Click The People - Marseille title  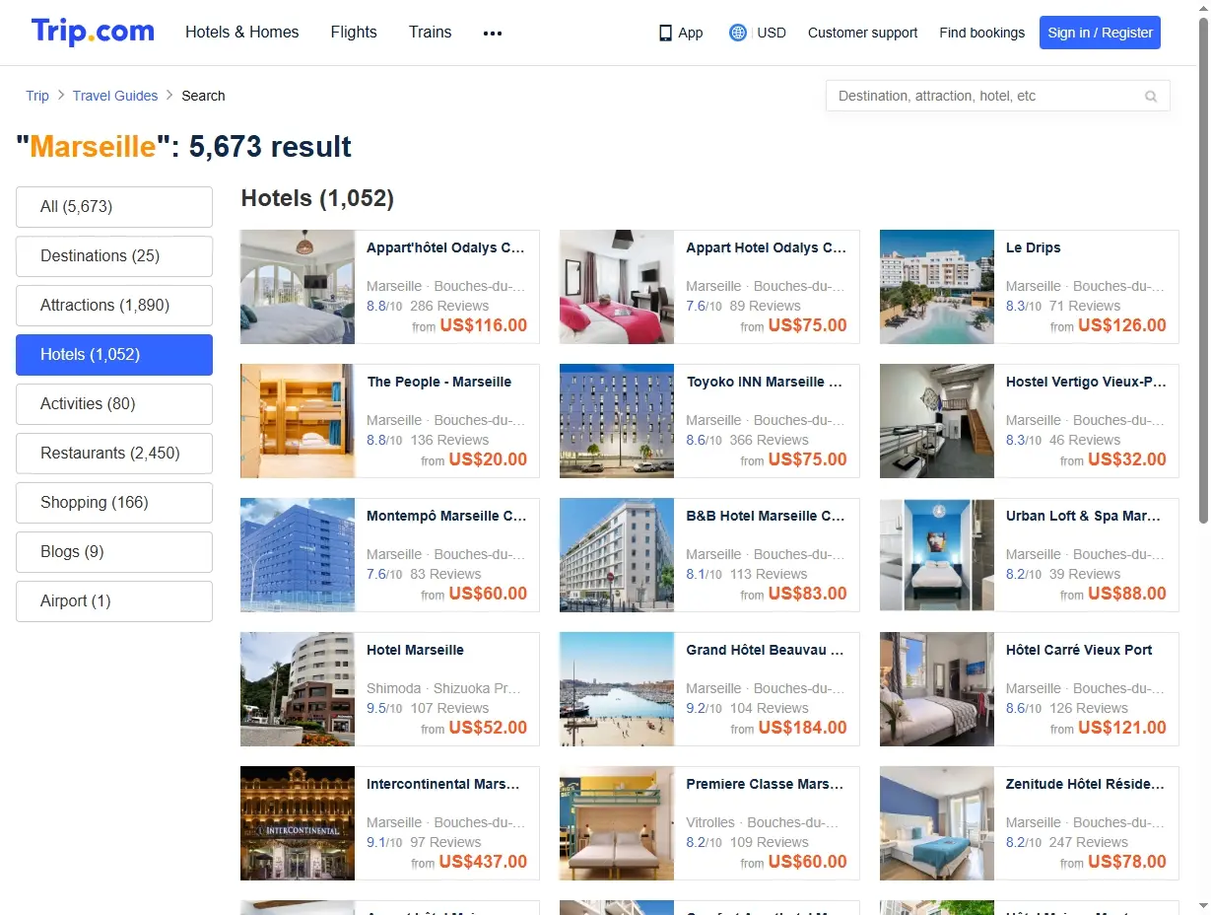tap(439, 383)
